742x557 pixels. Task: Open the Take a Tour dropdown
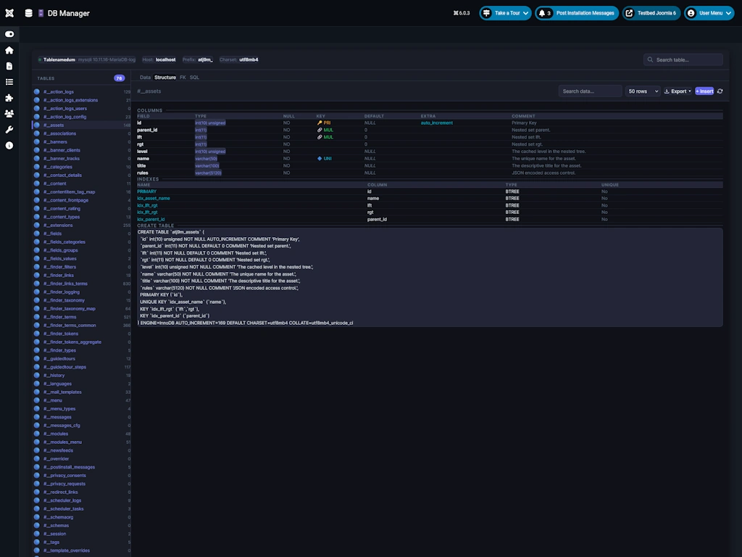pos(505,13)
